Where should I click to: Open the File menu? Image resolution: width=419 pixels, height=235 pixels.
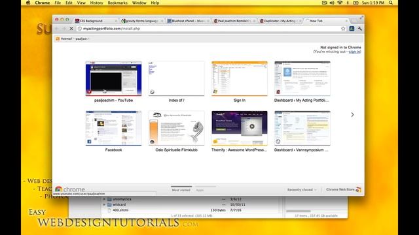58,3
